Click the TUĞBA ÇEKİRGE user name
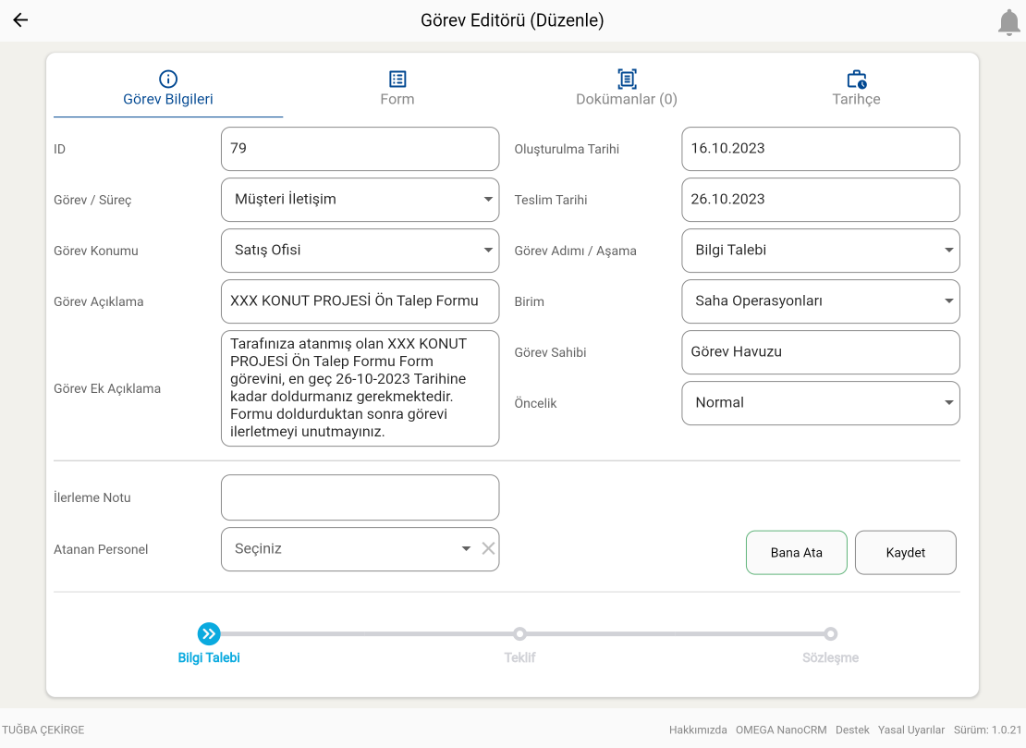 tap(43, 730)
